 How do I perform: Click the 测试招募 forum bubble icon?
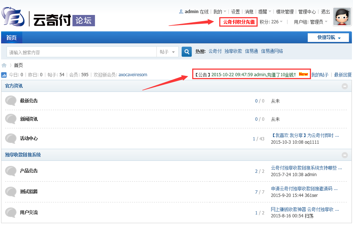point(11,192)
